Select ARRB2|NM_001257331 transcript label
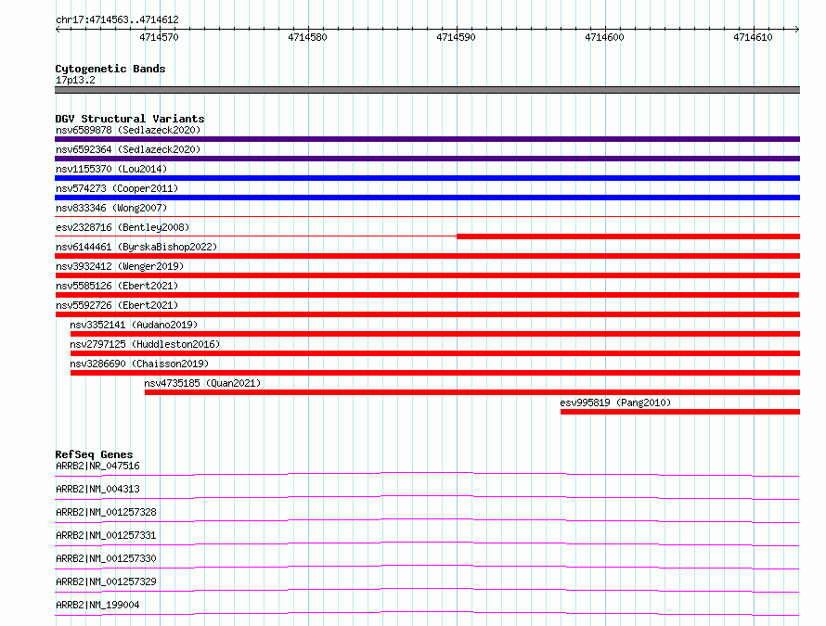 (x=106, y=535)
